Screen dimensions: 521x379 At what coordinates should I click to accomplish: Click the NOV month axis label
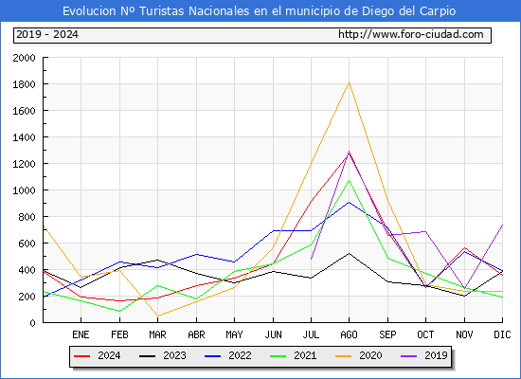[464, 334]
